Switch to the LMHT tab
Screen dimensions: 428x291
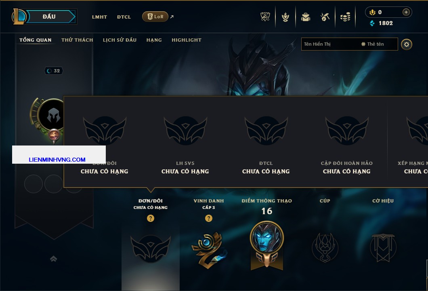(99, 17)
